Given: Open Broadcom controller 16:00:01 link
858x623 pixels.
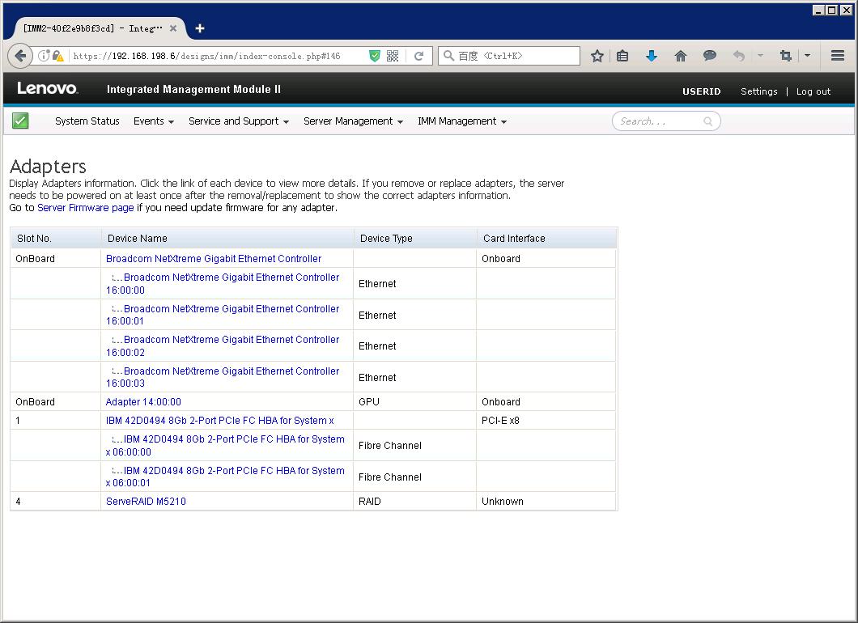Looking at the screenshot, I should (223, 315).
